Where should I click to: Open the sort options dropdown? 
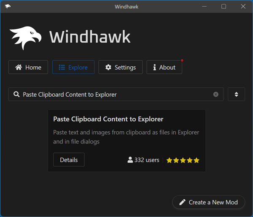[x=236, y=94]
